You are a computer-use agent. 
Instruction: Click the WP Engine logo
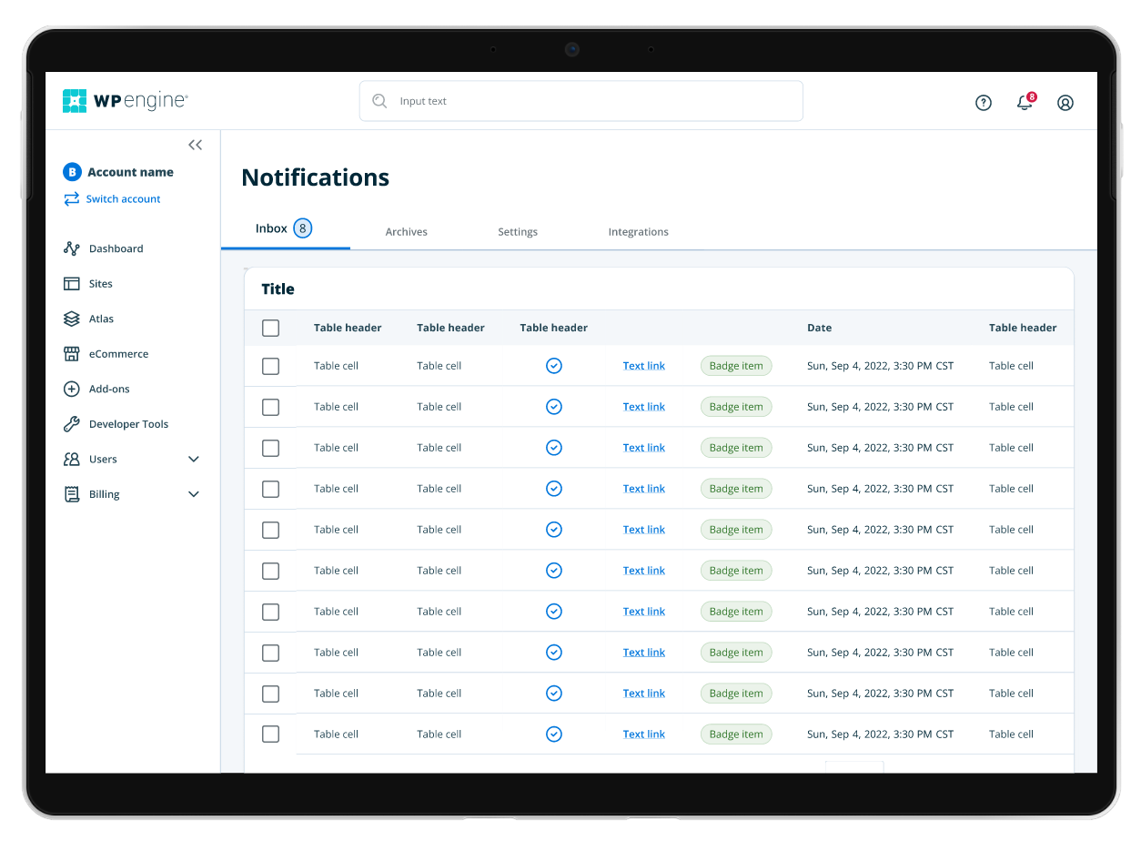(x=126, y=101)
